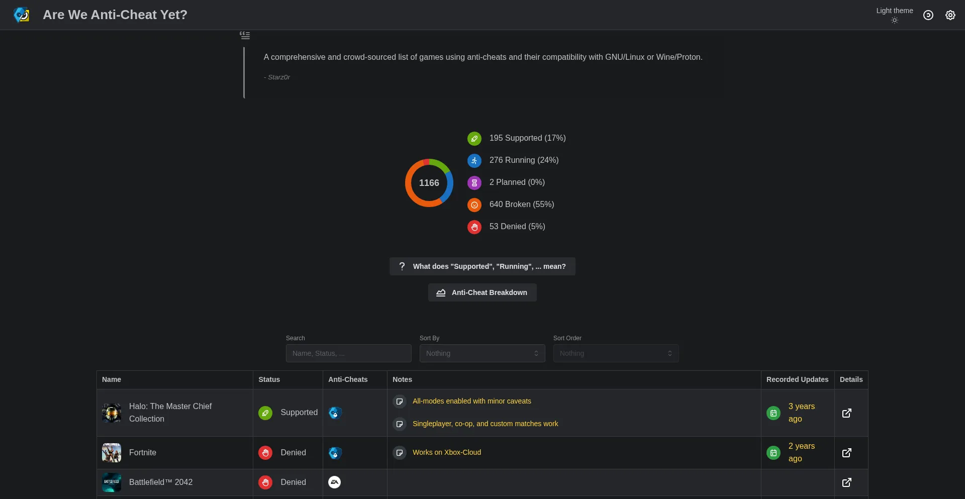Viewport: 965px width, 499px height.
Task: Click the 1166 donut chart
Action: pyautogui.click(x=429, y=183)
